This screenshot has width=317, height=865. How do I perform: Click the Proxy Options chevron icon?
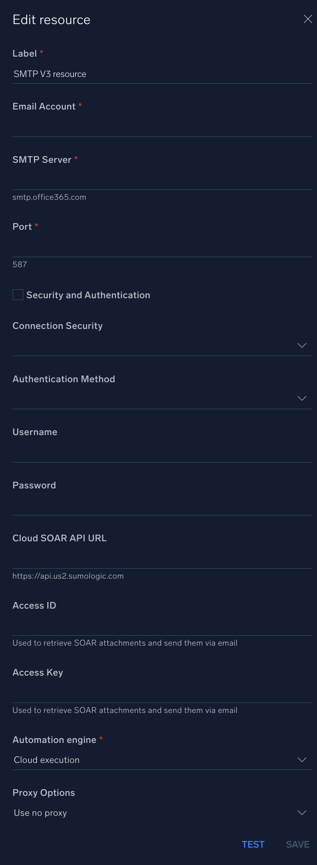pyautogui.click(x=302, y=813)
